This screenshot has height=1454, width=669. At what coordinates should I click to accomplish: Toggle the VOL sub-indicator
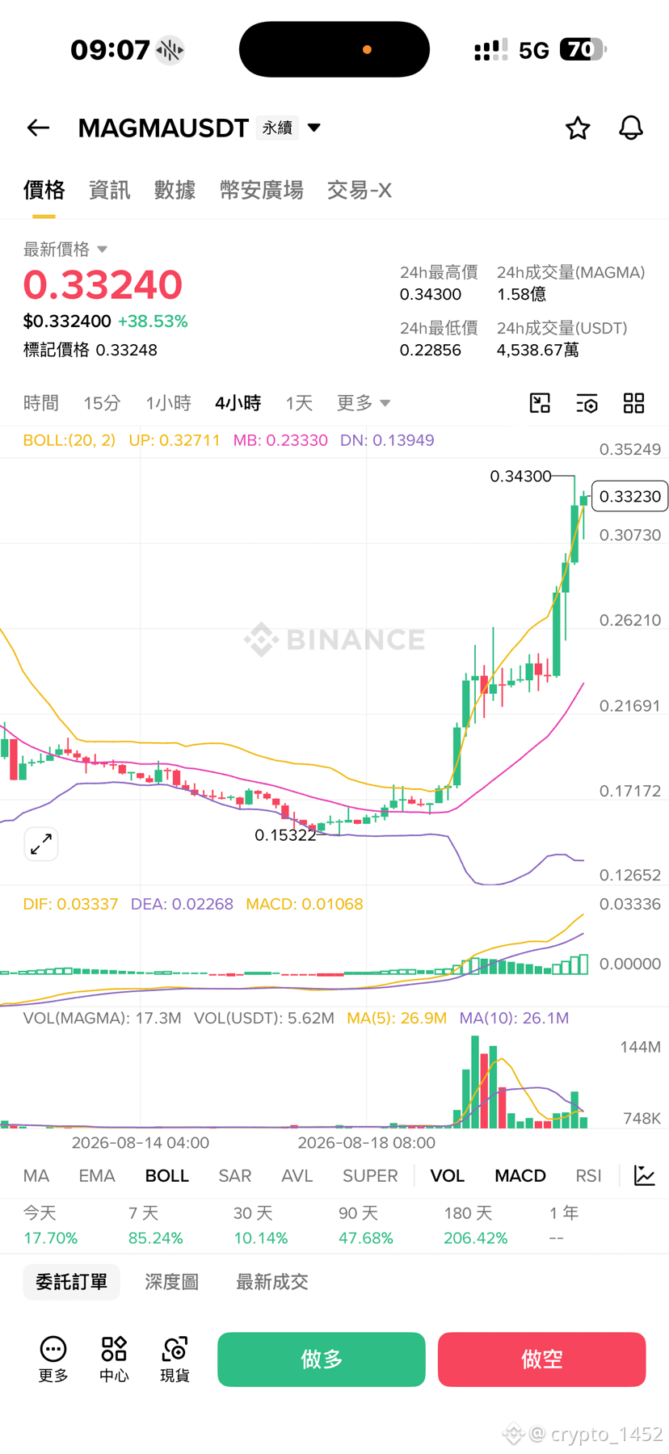[448, 1175]
